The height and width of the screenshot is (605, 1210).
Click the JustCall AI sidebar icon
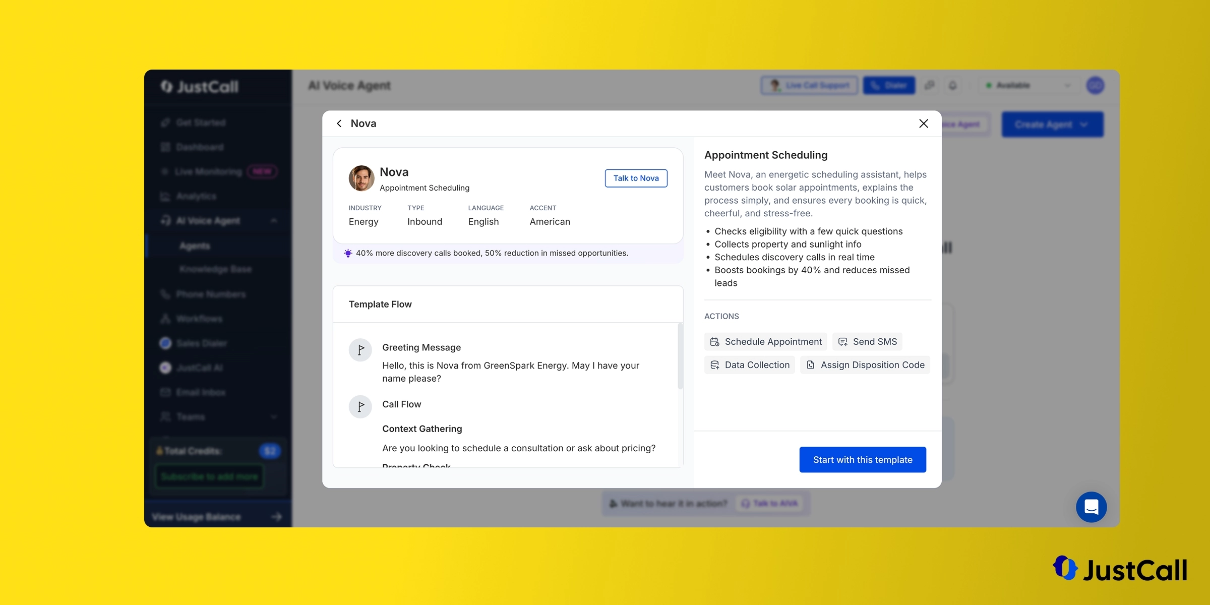[x=165, y=368]
